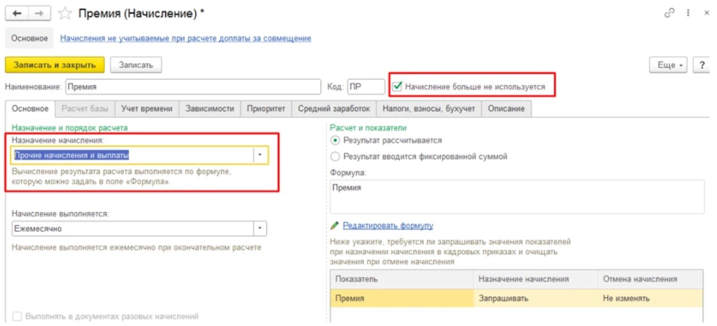
Task: Click the Наименование text field
Action: point(192,87)
